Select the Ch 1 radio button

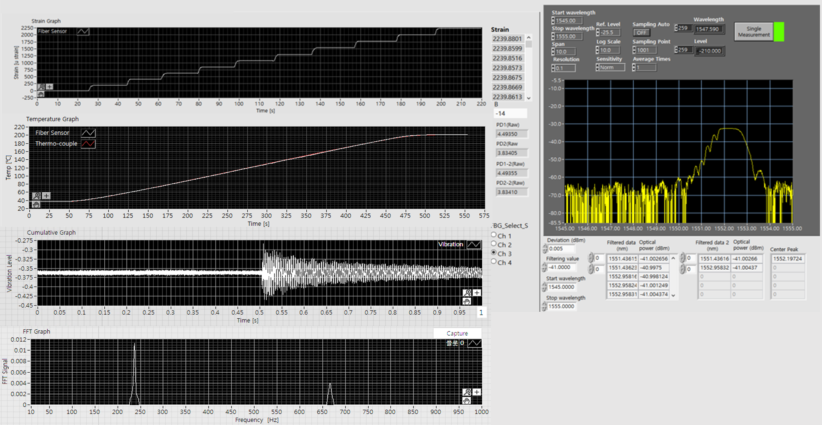494,235
